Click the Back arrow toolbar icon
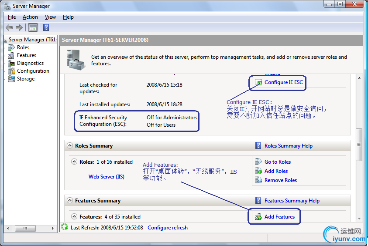The height and width of the screenshot is (246, 368). pyautogui.click(x=9, y=27)
